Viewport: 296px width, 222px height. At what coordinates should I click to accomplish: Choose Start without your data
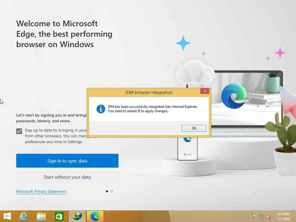67,177
